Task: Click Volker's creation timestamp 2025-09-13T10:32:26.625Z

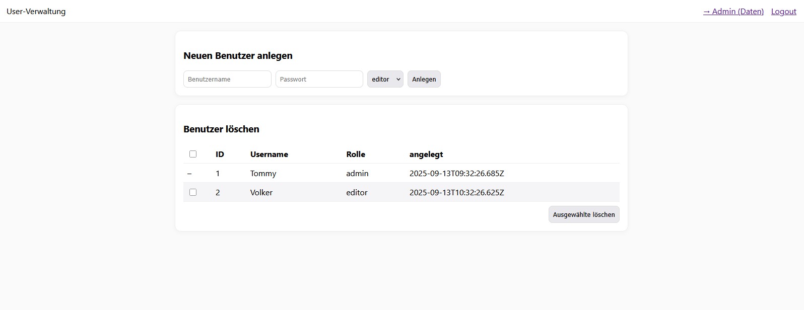Action: (456, 193)
